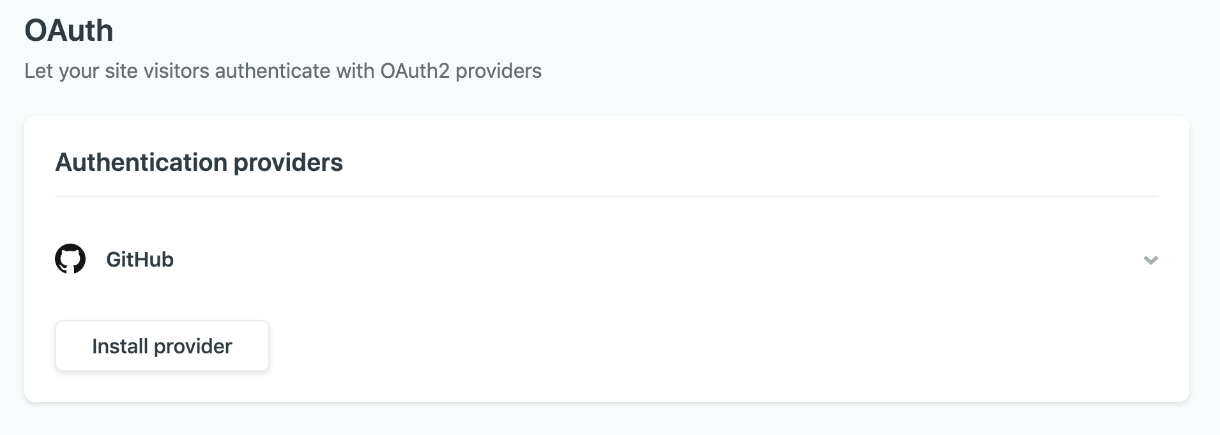Click the word "Install" on the button
The image size is (1220, 435).
click(x=120, y=346)
